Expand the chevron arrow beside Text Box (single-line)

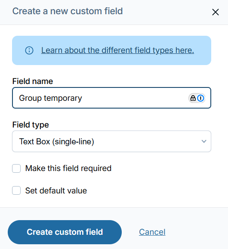204,141
